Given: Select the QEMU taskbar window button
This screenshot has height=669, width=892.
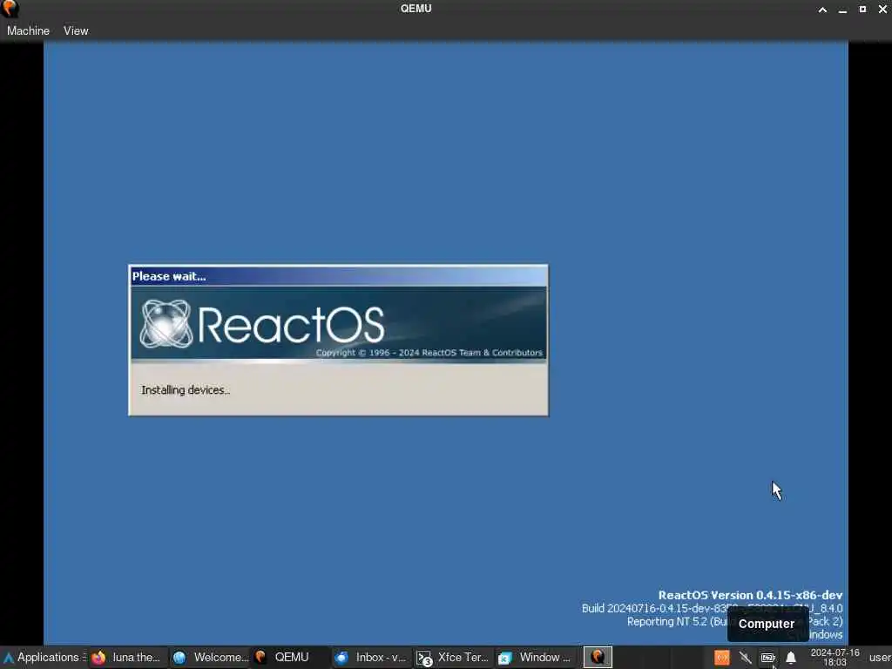Looking at the screenshot, I should pos(291,658).
